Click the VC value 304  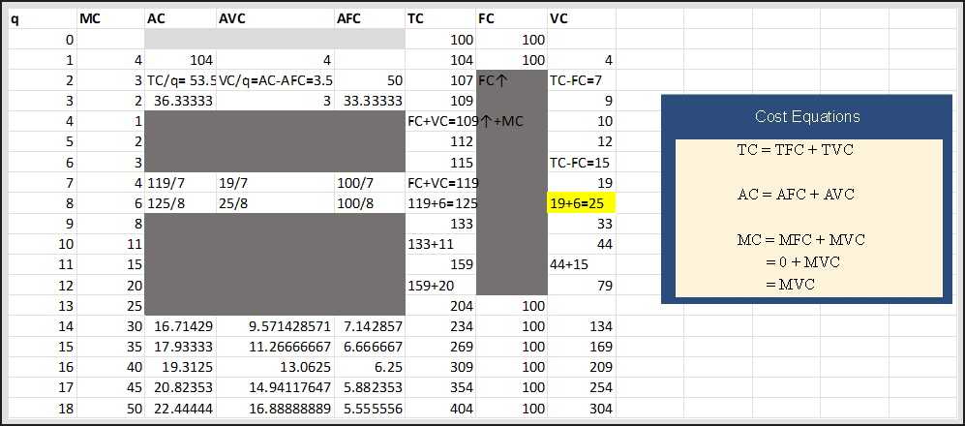pos(582,409)
